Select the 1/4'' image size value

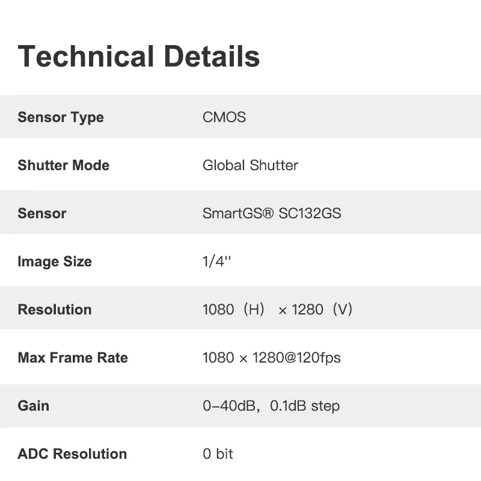coord(216,262)
